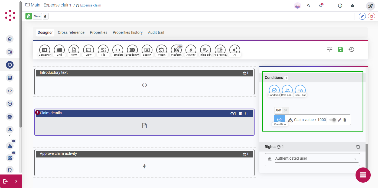This screenshot has height=188, width=378.
Task: Save the design with green disk icon
Action: (341, 49)
